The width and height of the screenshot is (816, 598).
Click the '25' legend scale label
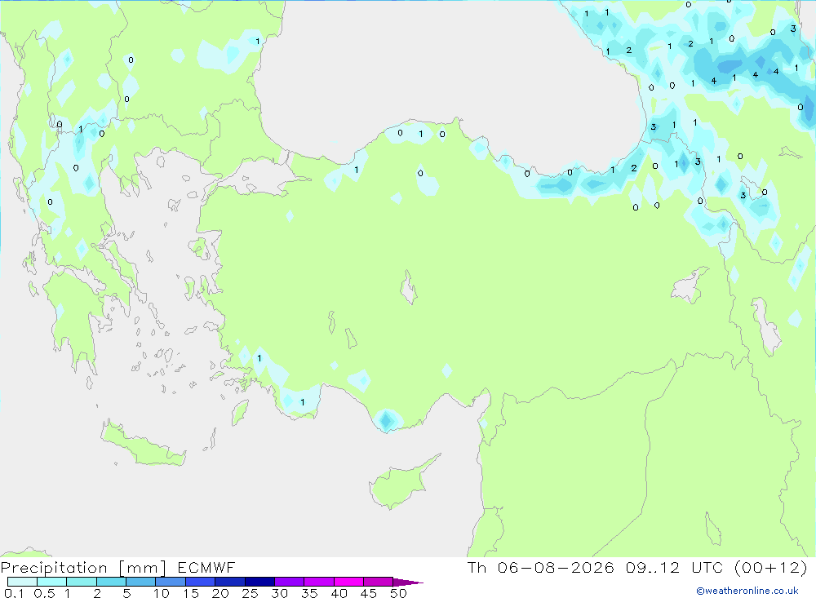click(x=251, y=593)
